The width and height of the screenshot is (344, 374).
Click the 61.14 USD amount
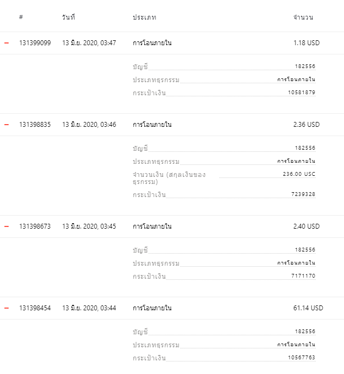click(x=308, y=308)
